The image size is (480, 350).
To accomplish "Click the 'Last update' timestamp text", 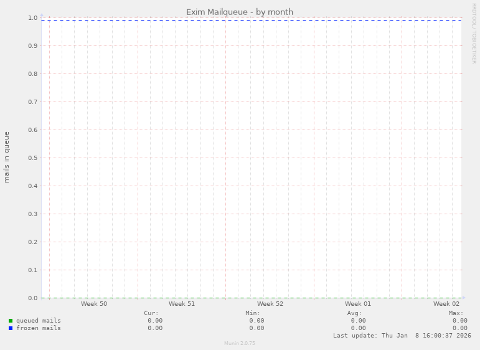I will [402, 336].
